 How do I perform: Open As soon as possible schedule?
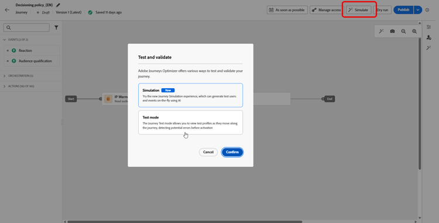pos(287,10)
